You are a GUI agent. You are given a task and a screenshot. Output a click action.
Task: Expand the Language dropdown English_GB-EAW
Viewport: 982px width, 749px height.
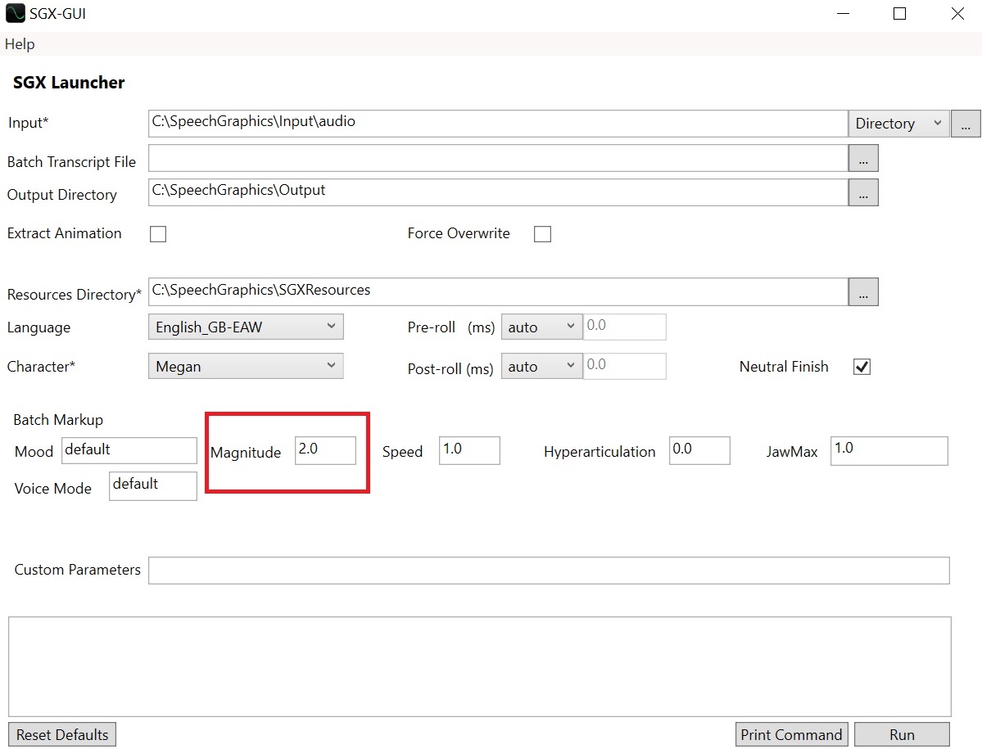coord(246,327)
